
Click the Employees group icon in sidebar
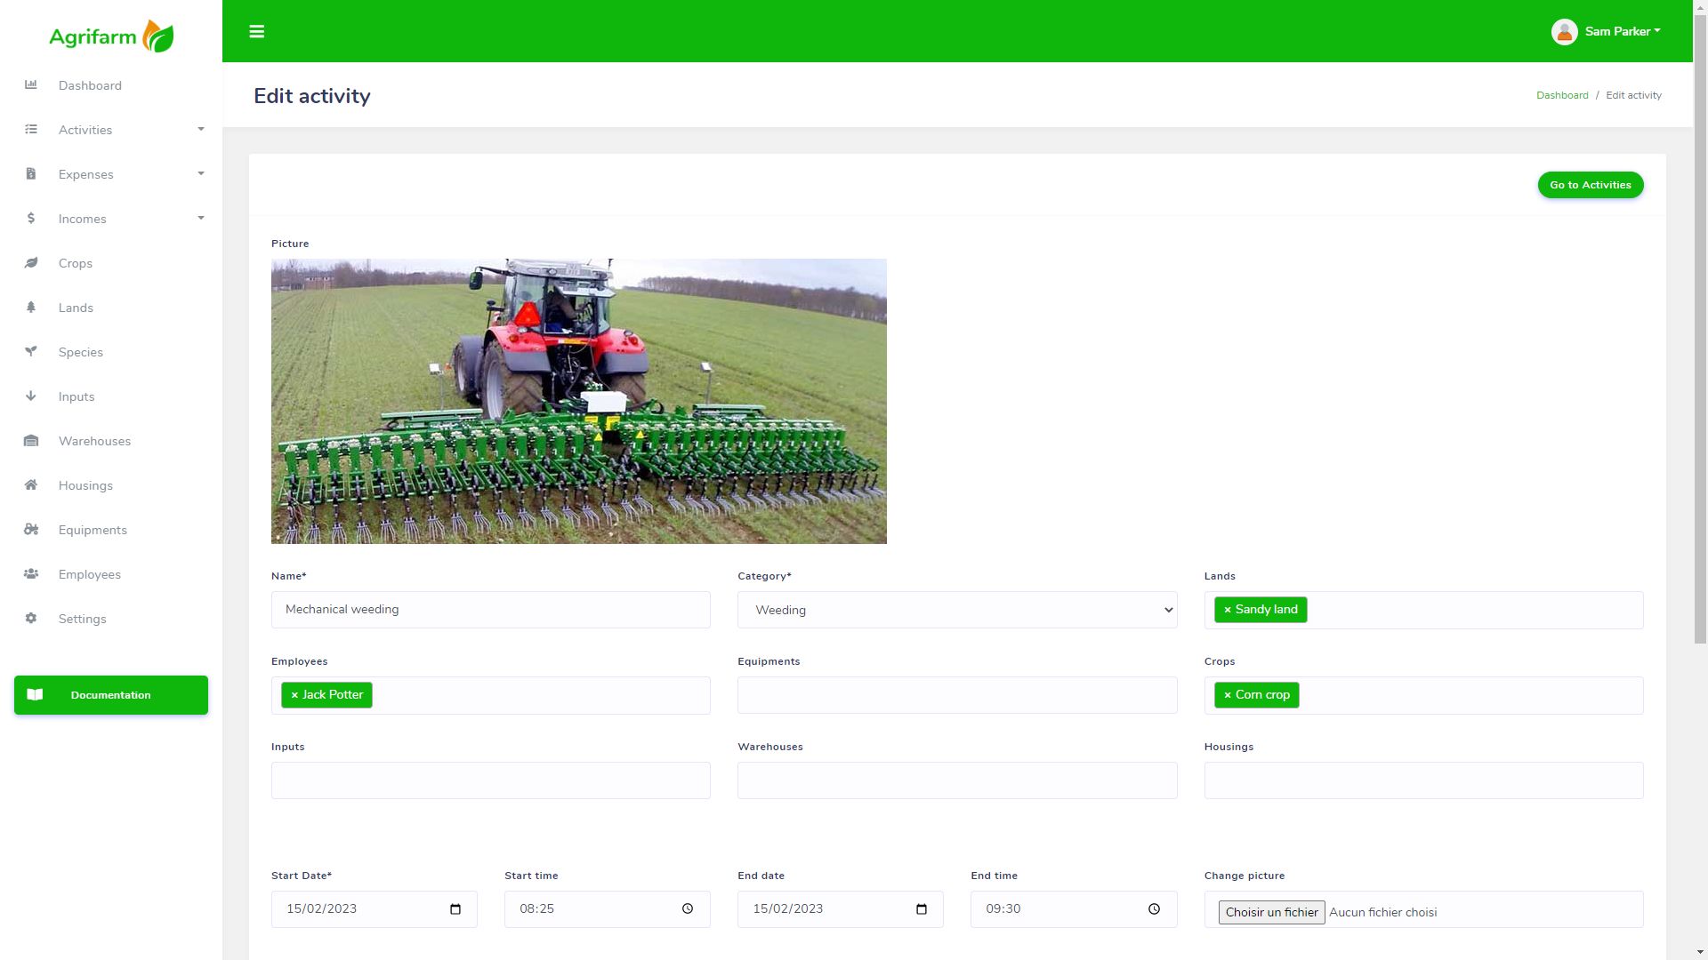tap(31, 574)
